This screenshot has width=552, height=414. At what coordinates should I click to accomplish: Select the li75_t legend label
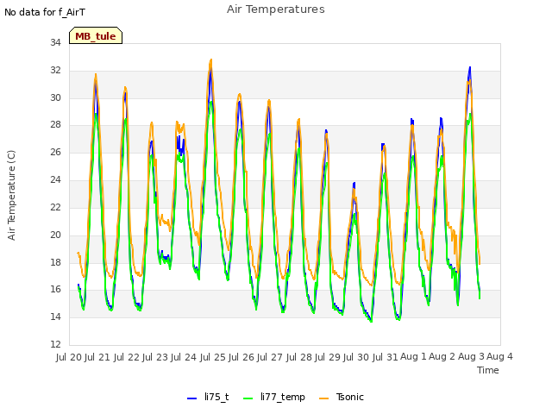point(216,397)
